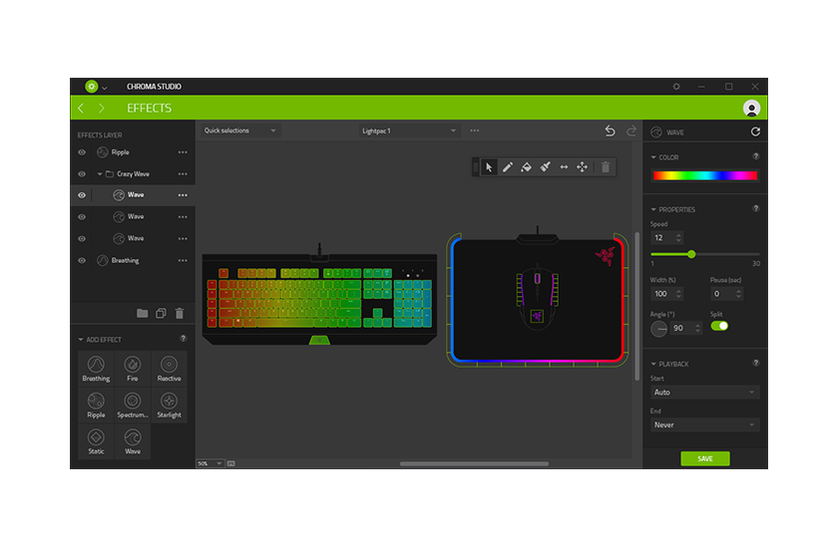Screen dimensions: 838x548
Task: Open the Start Auto dropdown
Action: coord(704,393)
